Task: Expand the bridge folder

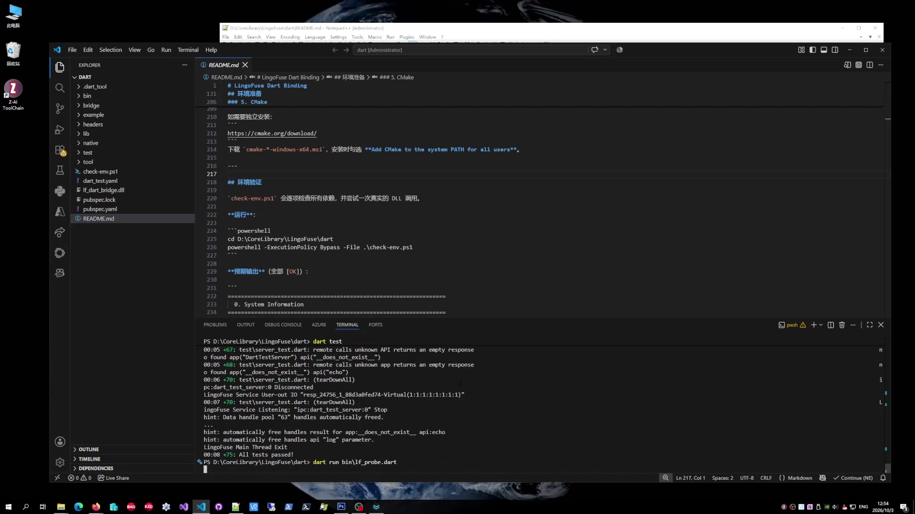Action: 91,105
